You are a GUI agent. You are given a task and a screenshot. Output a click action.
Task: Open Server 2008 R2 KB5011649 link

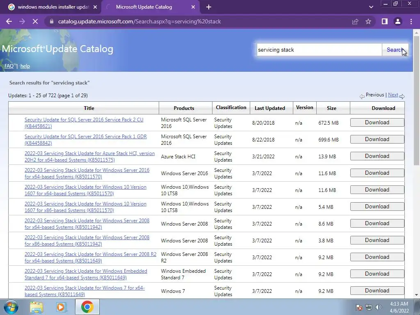90,258
